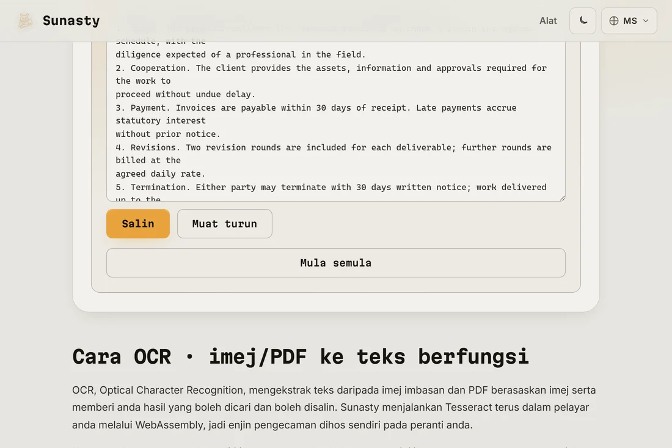The image size is (672, 448).
Task: Click the line '2. Cooperation. The client provides'
Action: (x=331, y=68)
